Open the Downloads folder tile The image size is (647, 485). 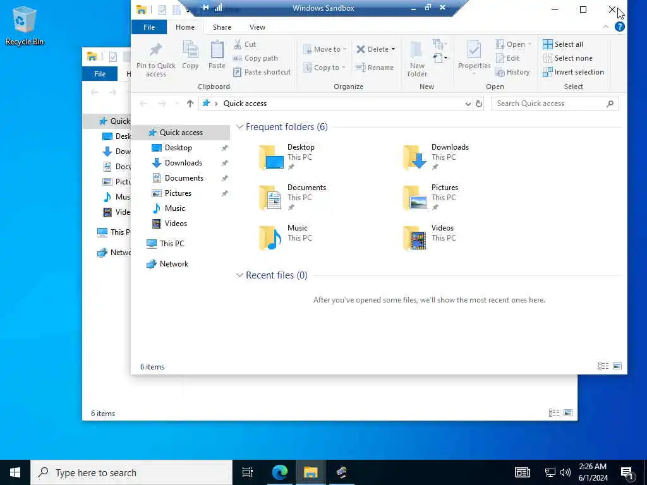(436, 157)
